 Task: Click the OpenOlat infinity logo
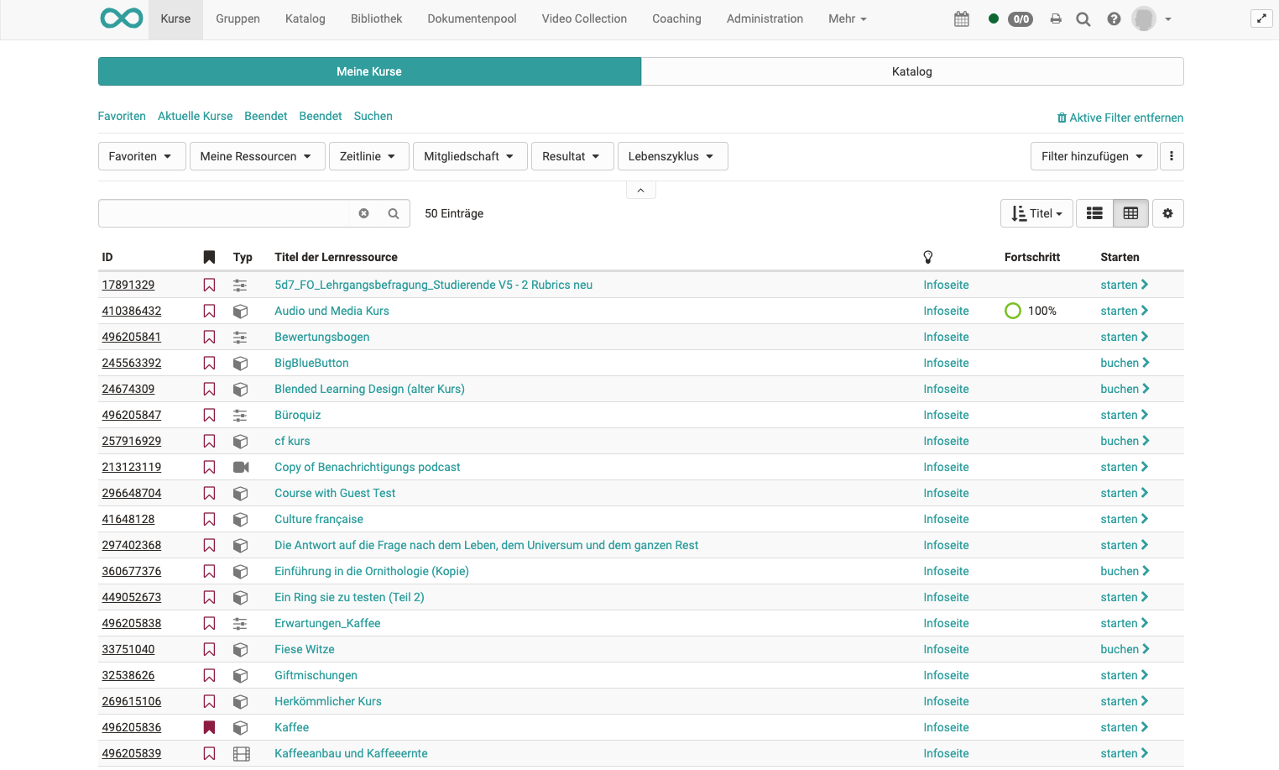tap(122, 18)
